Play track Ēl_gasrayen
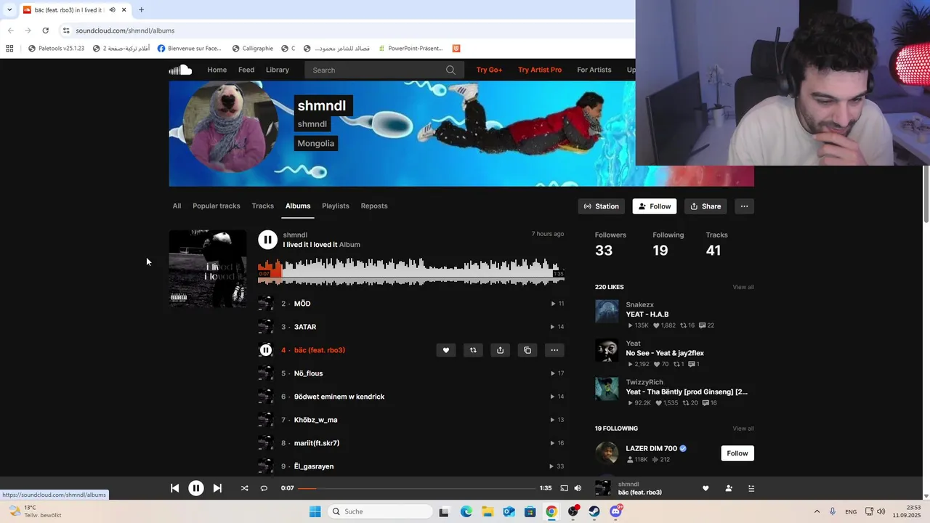930x523 pixels. pyautogui.click(x=314, y=466)
